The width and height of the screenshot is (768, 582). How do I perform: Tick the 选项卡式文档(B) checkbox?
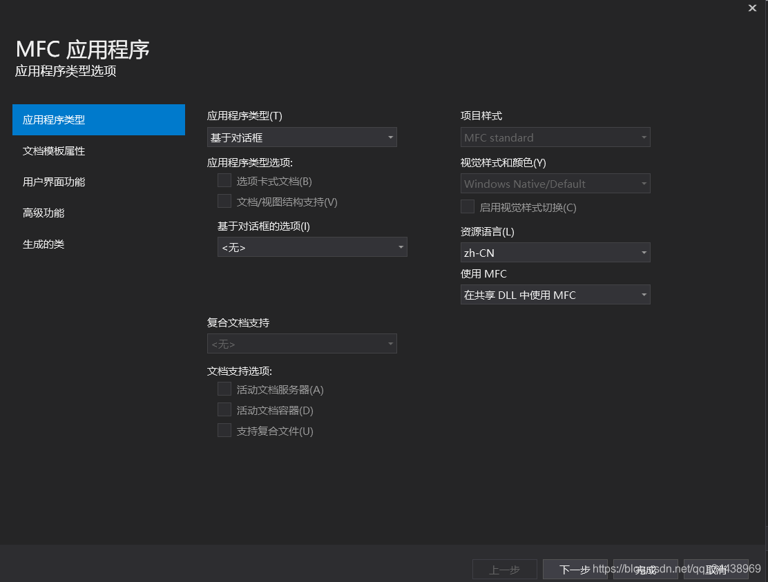pos(224,181)
